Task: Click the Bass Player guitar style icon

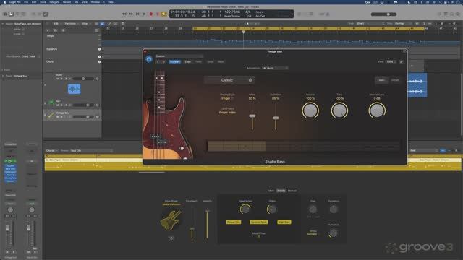Action: click(171, 220)
